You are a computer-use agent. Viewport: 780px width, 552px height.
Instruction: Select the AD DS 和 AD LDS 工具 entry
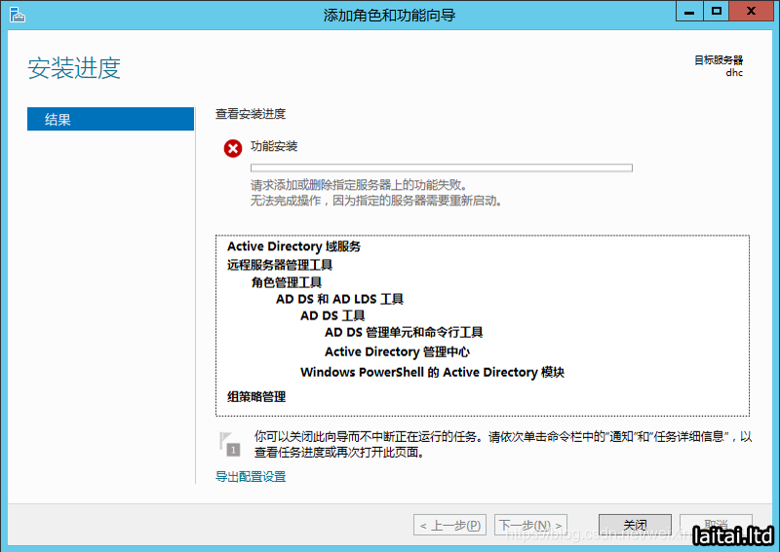[x=339, y=300]
